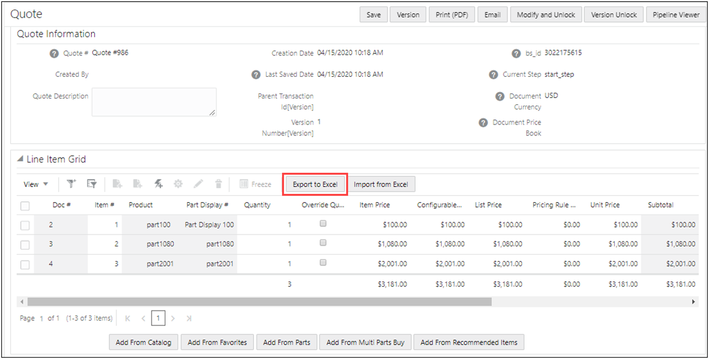The width and height of the screenshot is (709, 359).
Task: Select the row checkbox for part100
Action: (x=25, y=225)
